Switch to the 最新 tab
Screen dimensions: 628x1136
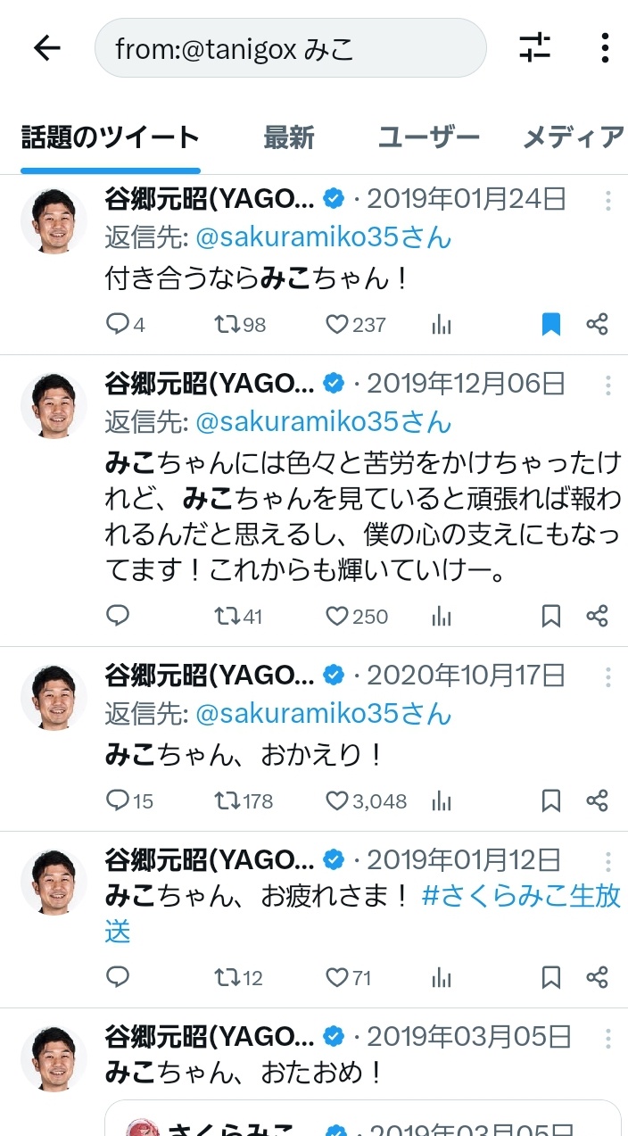[x=289, y=137]
